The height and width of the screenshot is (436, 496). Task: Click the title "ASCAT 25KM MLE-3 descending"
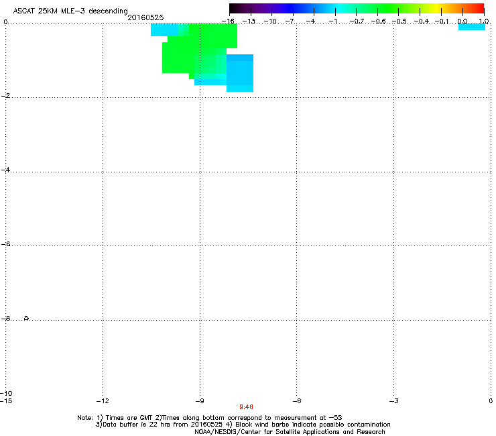(70, 11)
